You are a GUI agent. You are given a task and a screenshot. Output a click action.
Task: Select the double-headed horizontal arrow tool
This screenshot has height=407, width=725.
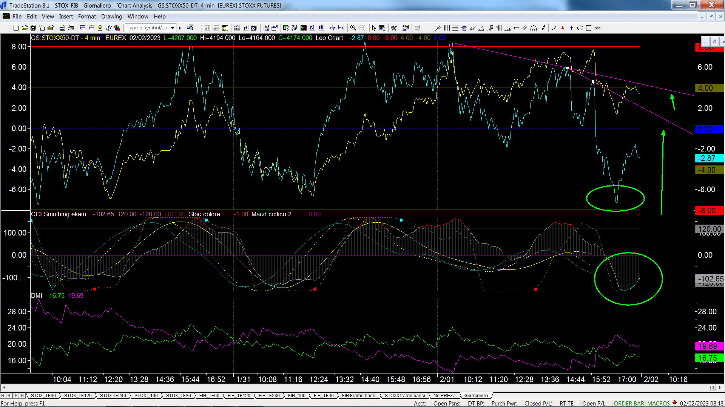[x=516, y=28]
